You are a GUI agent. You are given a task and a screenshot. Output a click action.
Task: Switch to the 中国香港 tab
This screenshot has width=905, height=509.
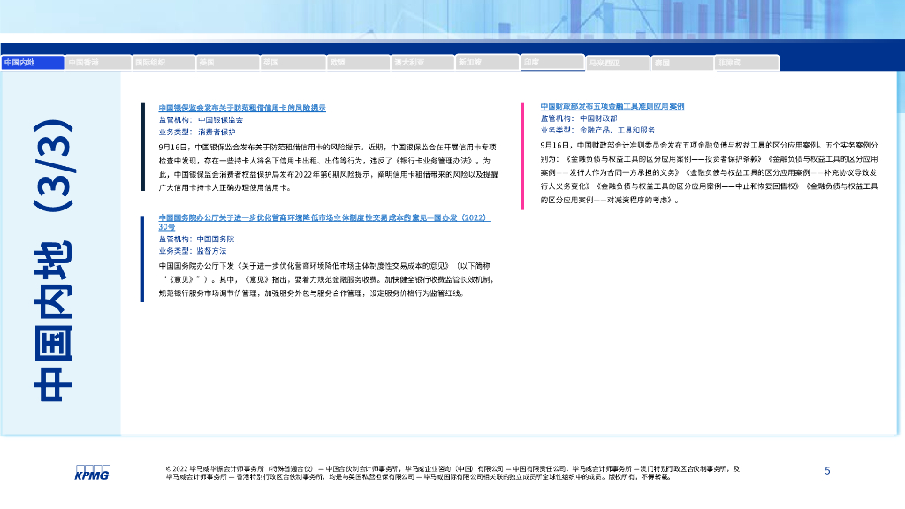pyautogui.click(x=98, y=63)
